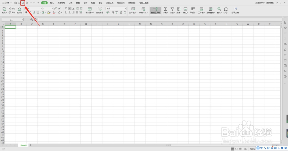The width and height of the screenshot is (288, 151).
Task: Toggle middle vertical alignment
Action: 70,8
